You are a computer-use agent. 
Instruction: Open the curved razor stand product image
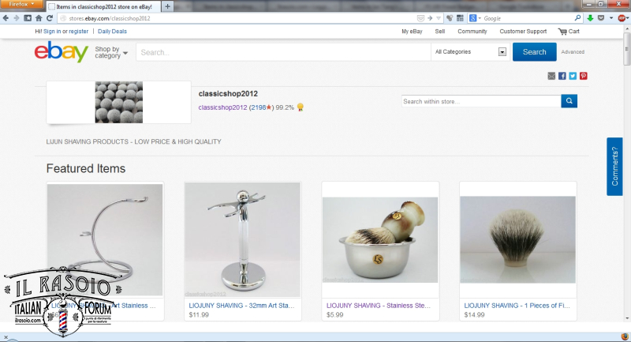pyautogui.click(x=105, y=239)
